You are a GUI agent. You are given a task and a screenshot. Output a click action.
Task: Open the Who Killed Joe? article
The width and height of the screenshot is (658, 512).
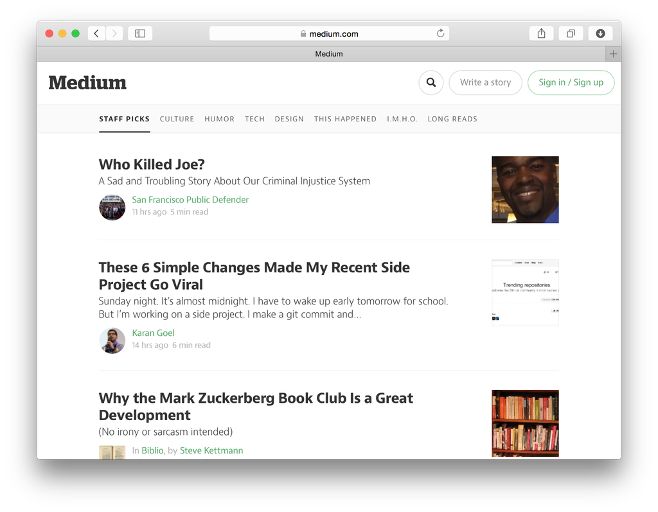pyautogui.click(x=152, y=164)
